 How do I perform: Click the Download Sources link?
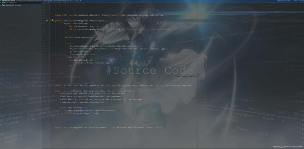coord(284,1)
